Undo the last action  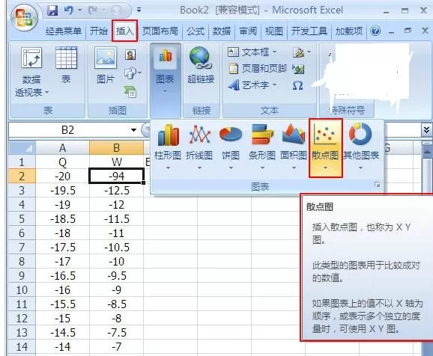(x=68, y=10)
